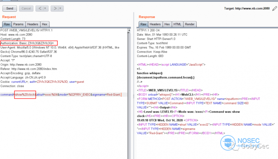The height and width of the screenshot is (159, 278).
Task: Click the Server: Start HTTP-Server/1.0 line
Action: 156,39
